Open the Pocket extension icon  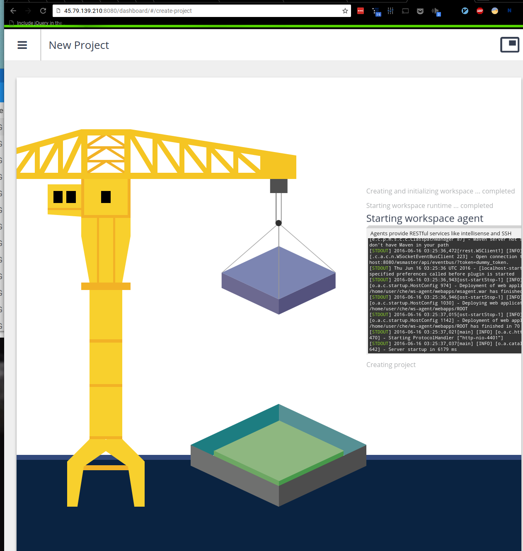[420, 11]
